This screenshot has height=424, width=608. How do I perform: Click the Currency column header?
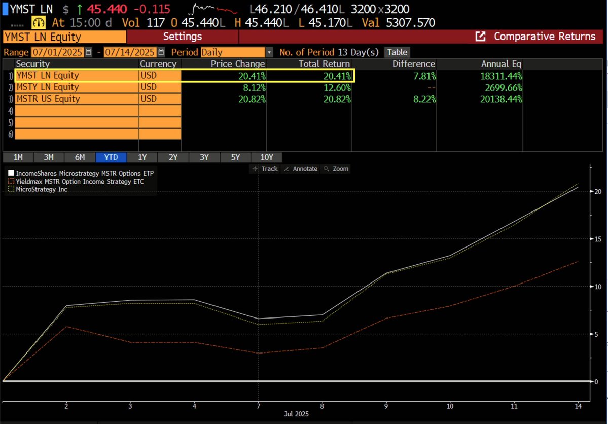click(x=158, y=64)
